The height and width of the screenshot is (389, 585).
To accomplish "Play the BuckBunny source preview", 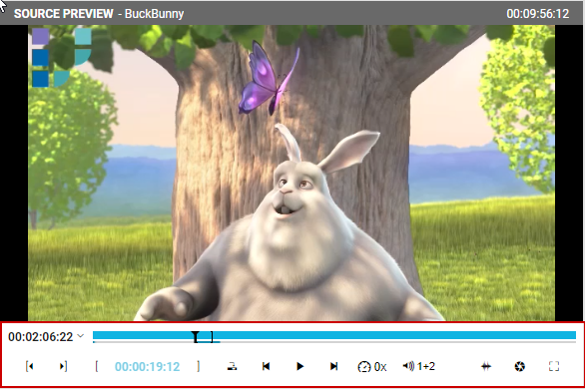I will click(299, 367).
